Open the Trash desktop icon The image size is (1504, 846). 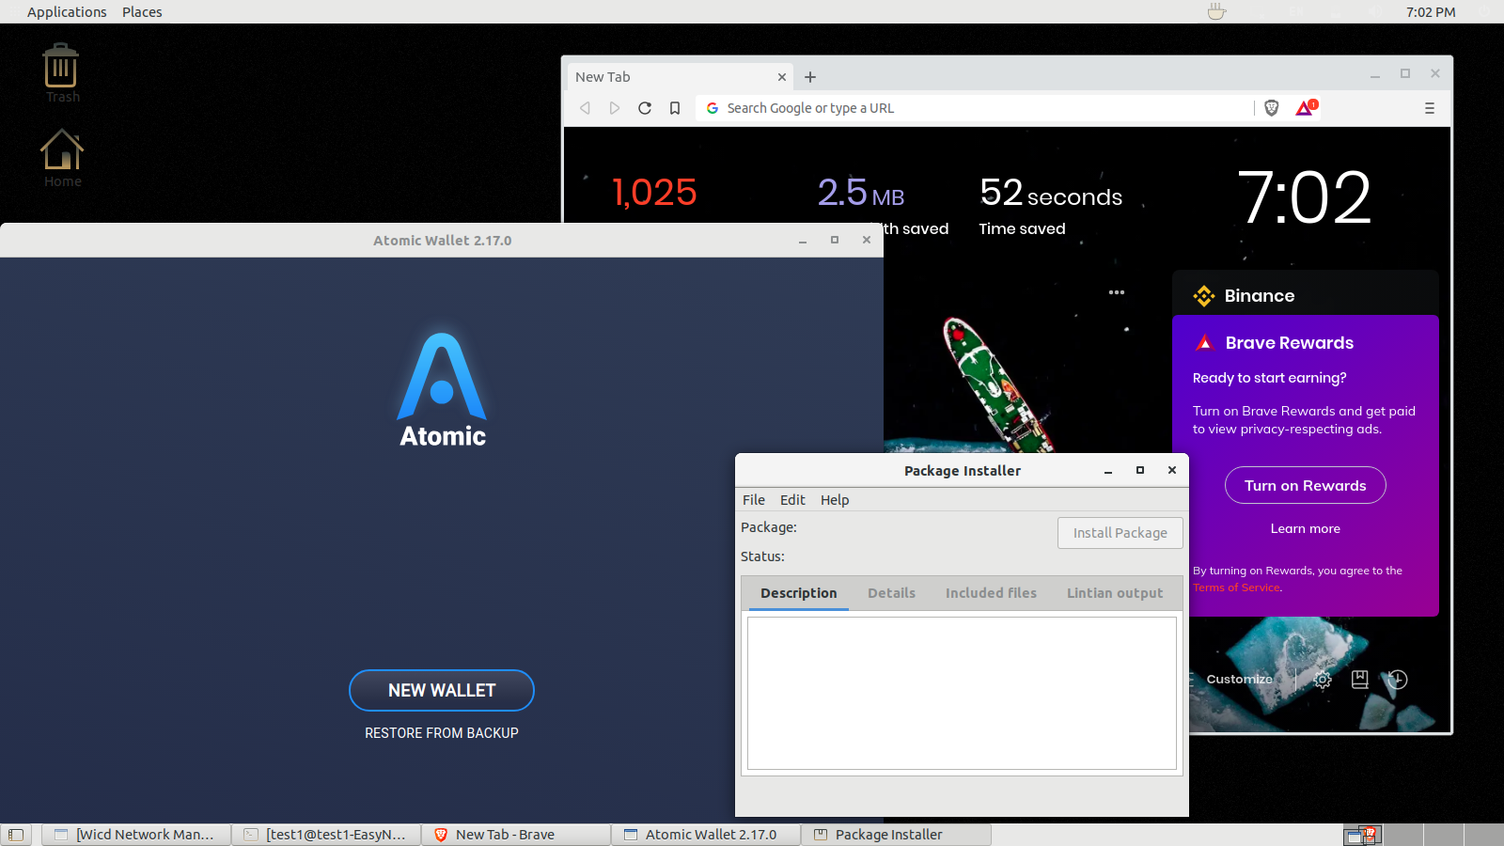pos(61,72)
